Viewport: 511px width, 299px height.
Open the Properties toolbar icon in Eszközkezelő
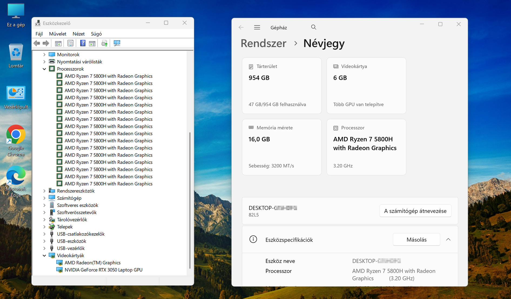point(70,43)
